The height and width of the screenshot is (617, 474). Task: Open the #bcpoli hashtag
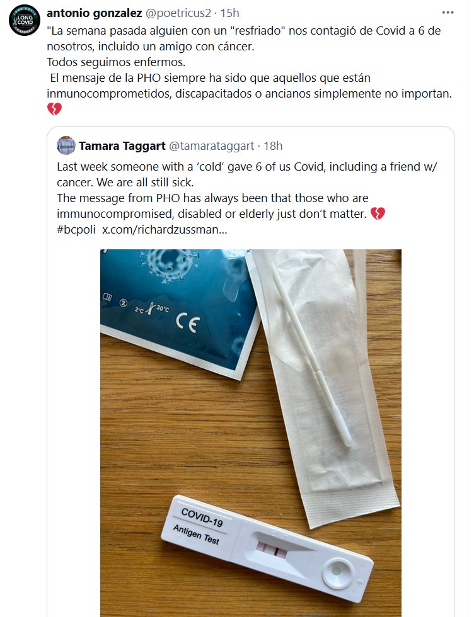(x=76, y=230)
